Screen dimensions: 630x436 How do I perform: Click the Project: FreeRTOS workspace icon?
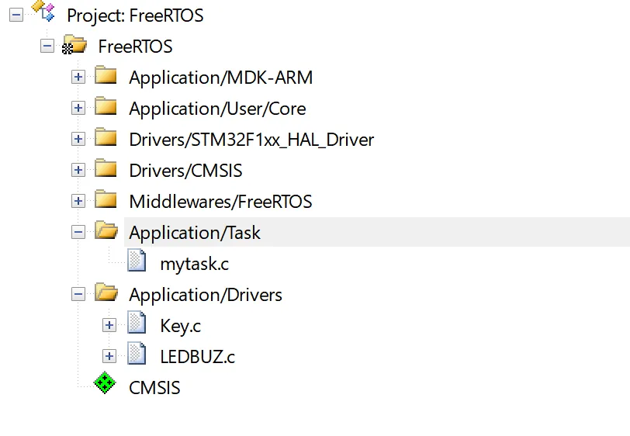click(42, 13)
